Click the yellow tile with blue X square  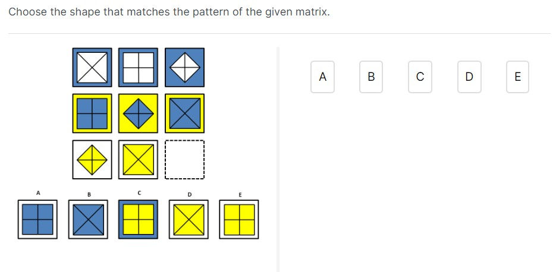(184, 113)
